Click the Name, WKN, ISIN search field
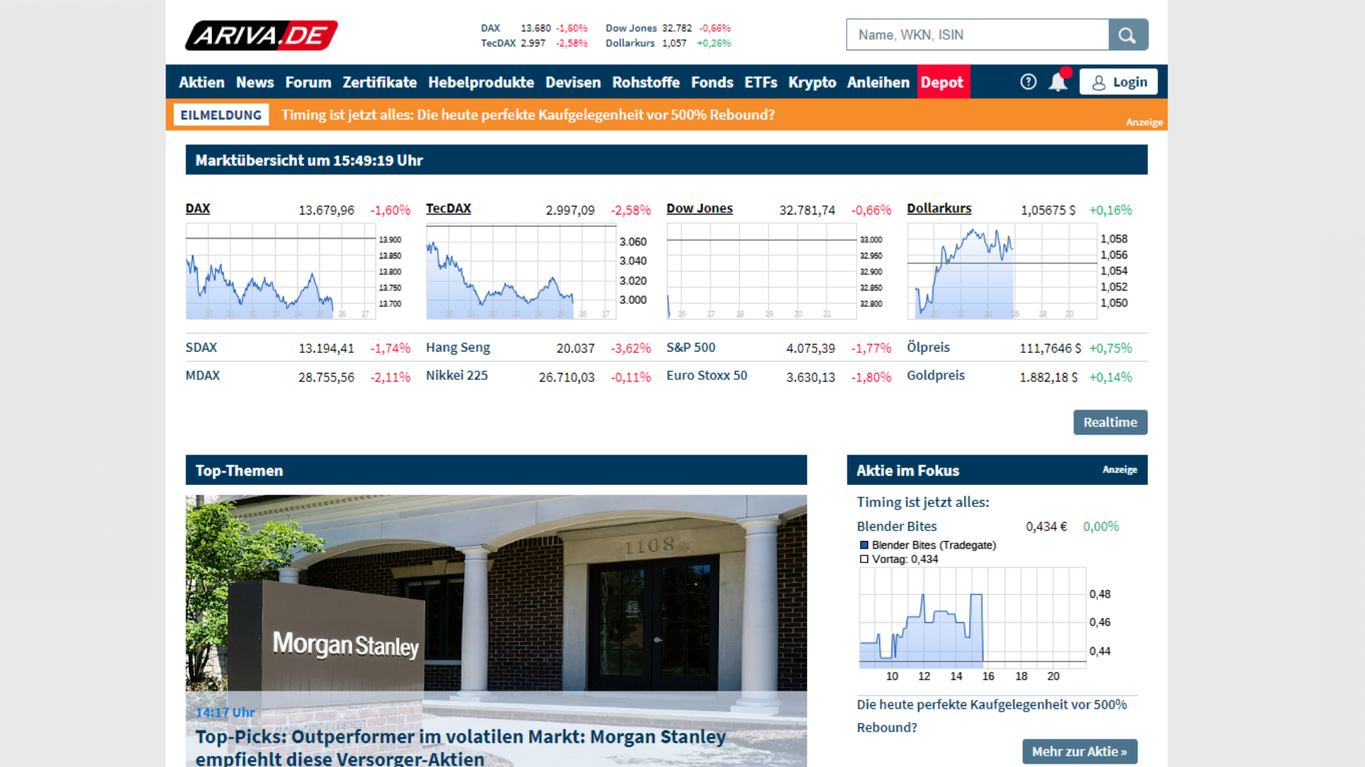The image size is (1365, 767). [978, 35]
